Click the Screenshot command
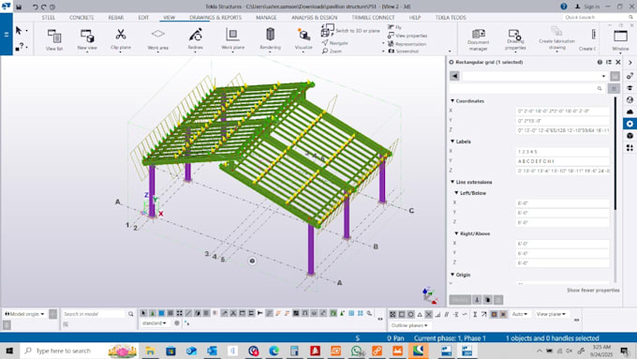The height and width of the screenshot is (359, 637). [x=404, y=52]
